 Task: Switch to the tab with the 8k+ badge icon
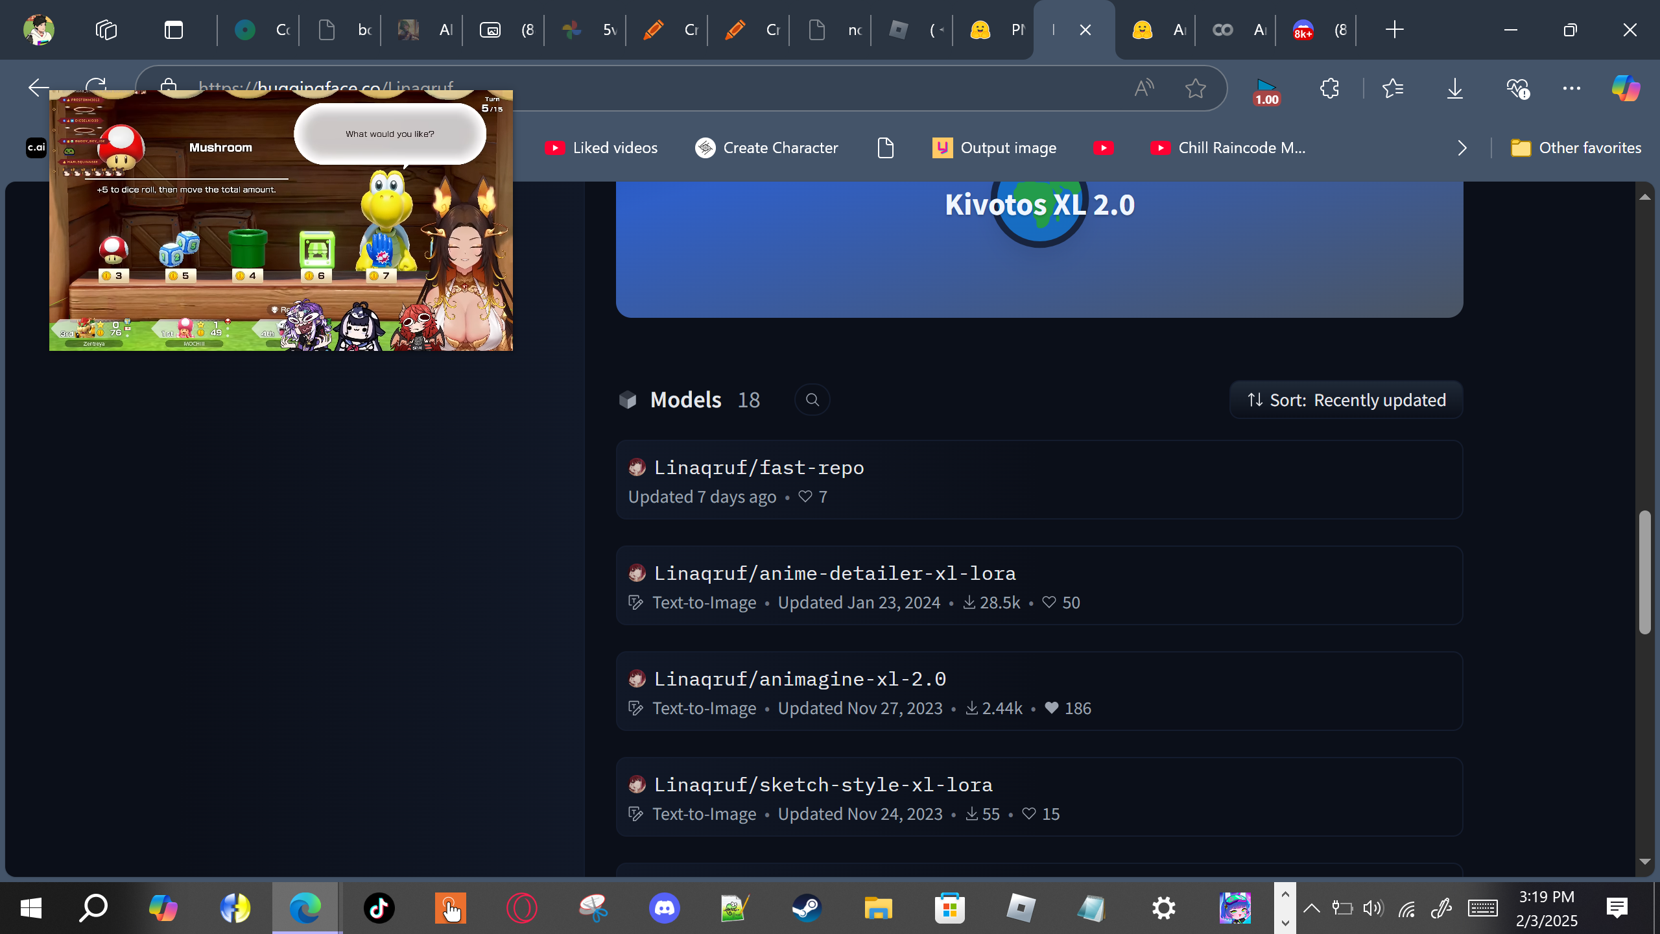(1316, 30)
